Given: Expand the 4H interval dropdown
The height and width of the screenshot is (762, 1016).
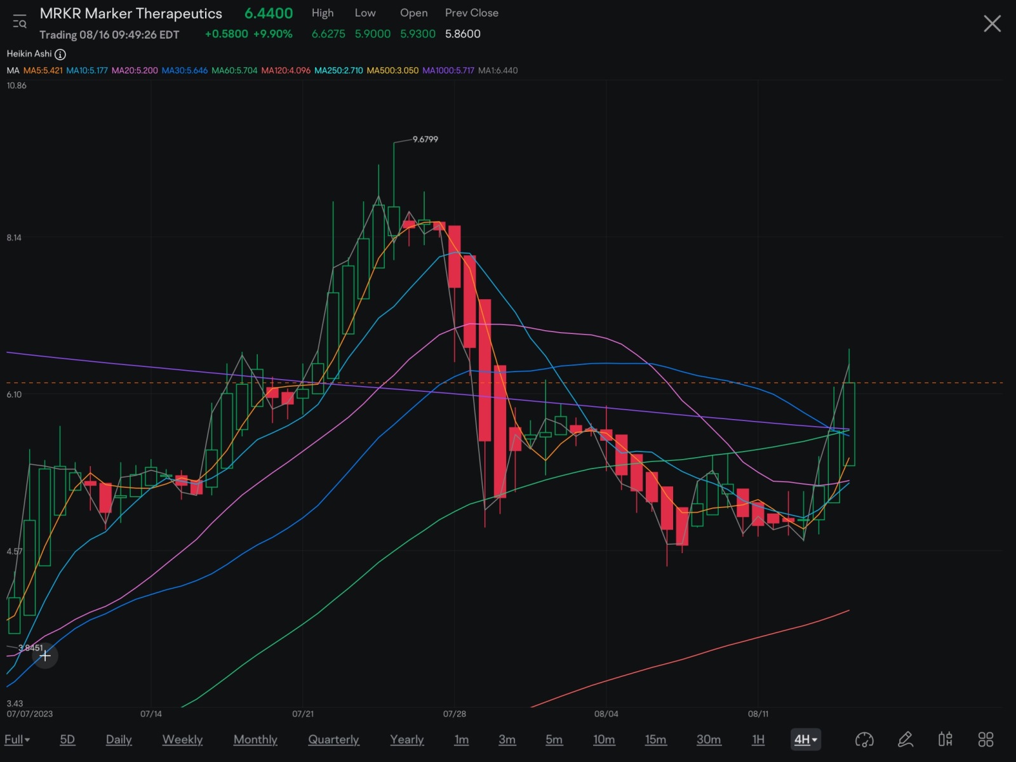Looking at the screenshot, I should pyautogui.click(x=806, y=739).
